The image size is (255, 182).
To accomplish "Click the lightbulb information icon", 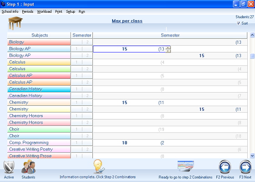I will (x=99, y=166).
